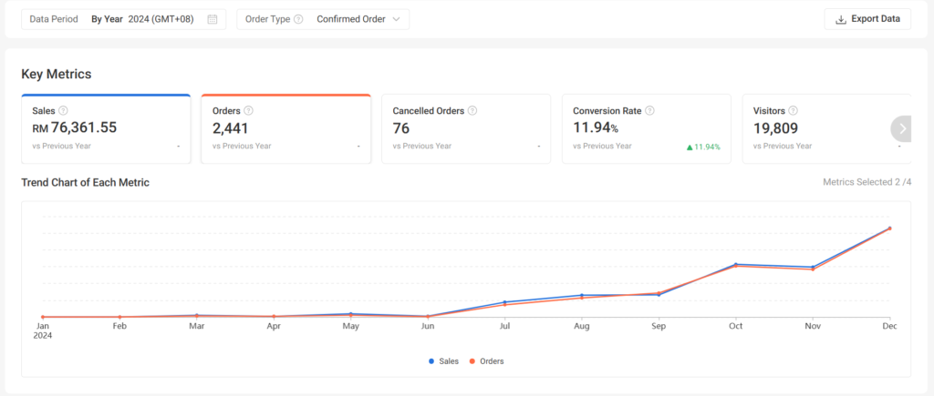
Task: Toggle the Sales metric card
Action: (x=105, y=129)
